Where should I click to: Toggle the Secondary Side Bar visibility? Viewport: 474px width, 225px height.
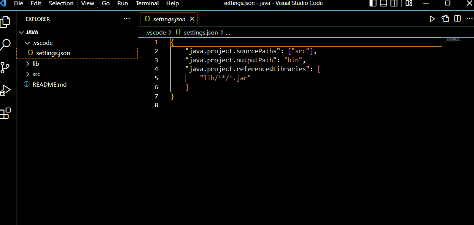click(x=394, y=3)
